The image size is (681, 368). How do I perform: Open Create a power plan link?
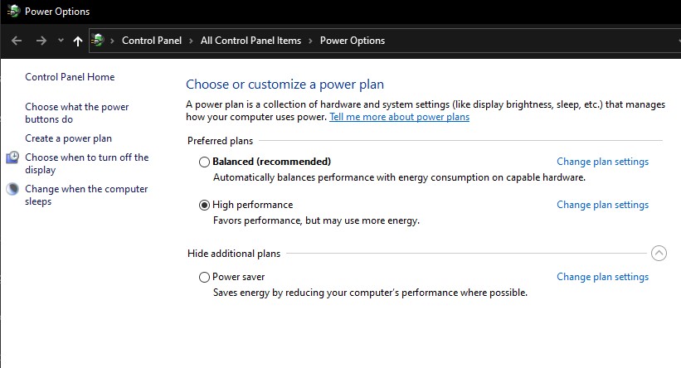[x=68, y=138]
